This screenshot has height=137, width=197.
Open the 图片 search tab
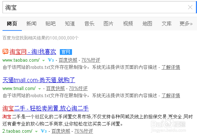coord(109,24)
